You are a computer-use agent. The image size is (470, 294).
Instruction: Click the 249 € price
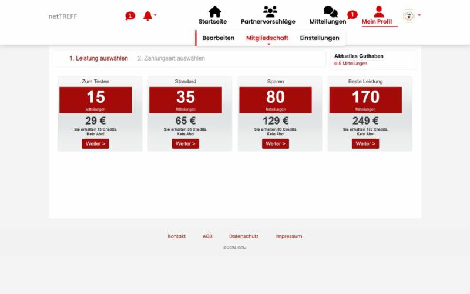coord(365,121)
